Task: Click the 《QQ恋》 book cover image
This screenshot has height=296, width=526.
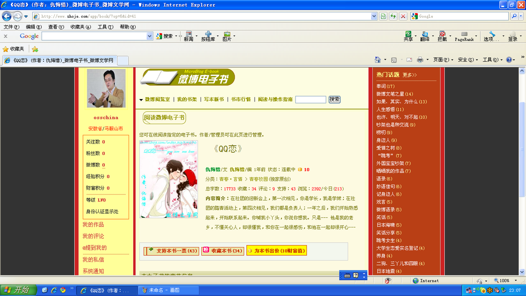Action: coord(168,179)
